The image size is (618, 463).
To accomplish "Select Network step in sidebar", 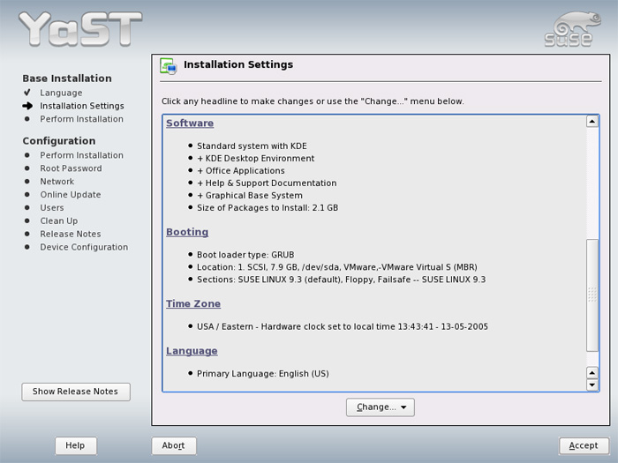I will (x=57, y=182).
